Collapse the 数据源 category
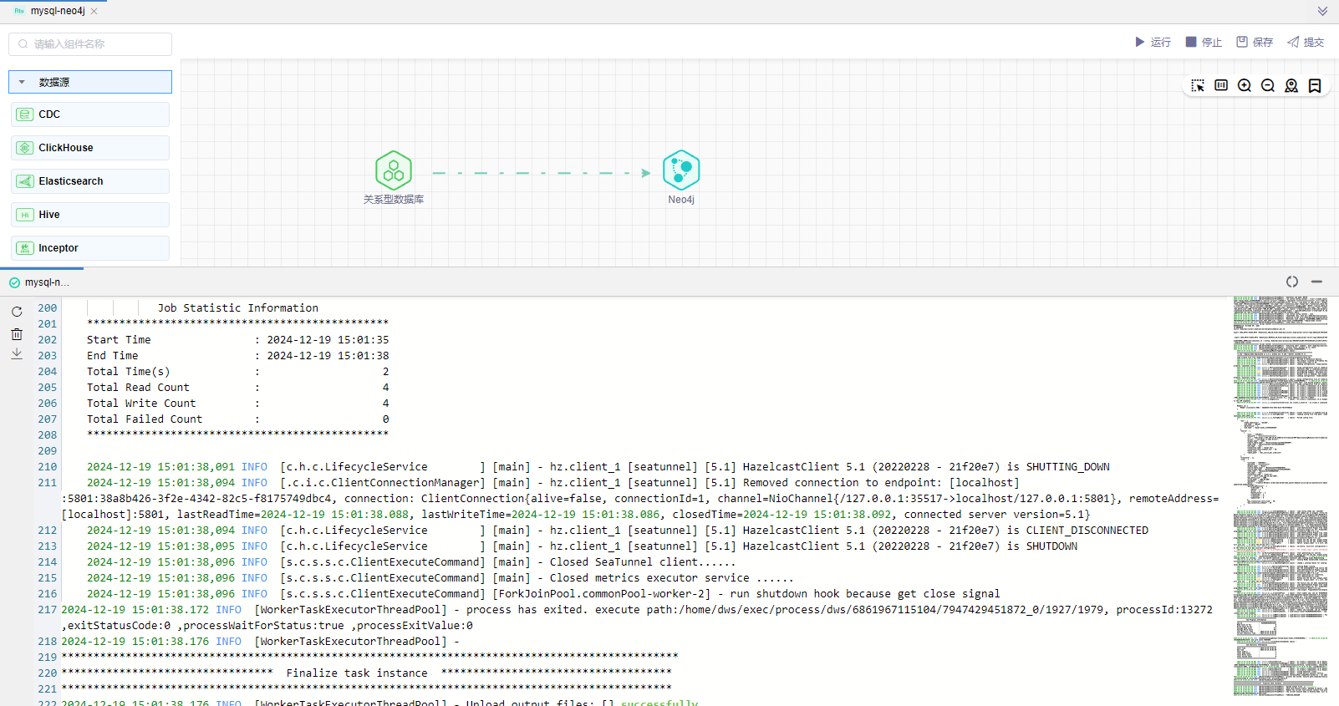This screenshot has height=706, width=1339. pyautogui.click(x=22, y=82)
